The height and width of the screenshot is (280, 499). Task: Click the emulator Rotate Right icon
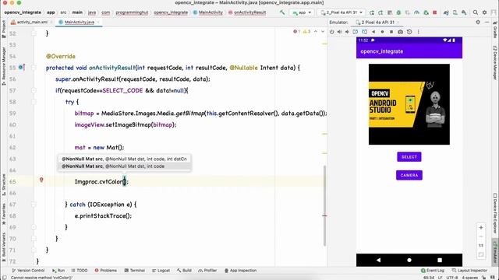click(364, 32)
